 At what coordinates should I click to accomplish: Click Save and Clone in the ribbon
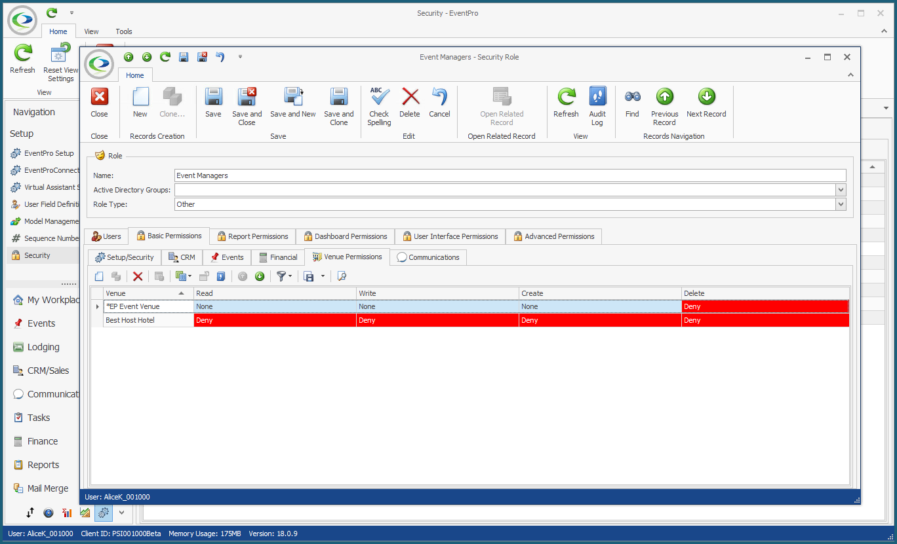[338, 107]
